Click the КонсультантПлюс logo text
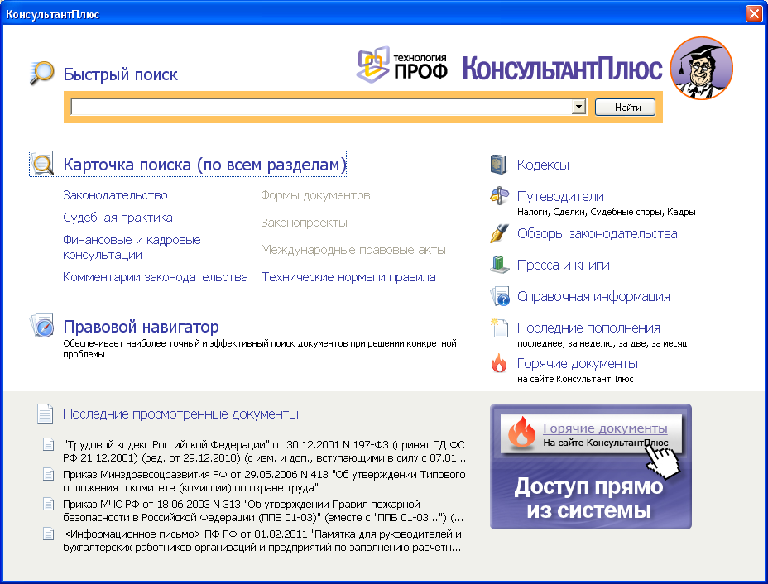768x584 pixels. (x=562, y=68)
